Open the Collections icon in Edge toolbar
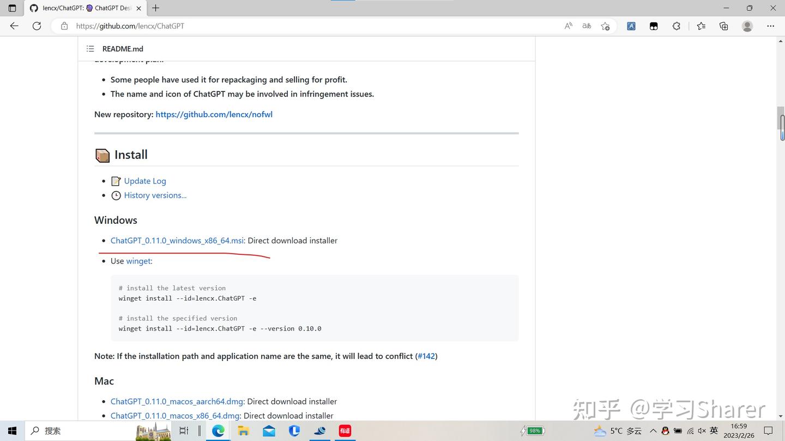Viewport: 785px width, 441px height. click(x=724, y=26)
